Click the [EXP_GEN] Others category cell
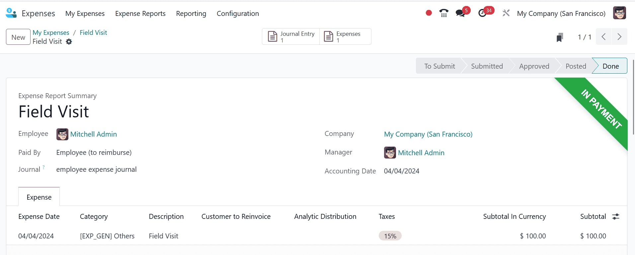The height and width of the screenshot is (255, 635). click(107, 236)
